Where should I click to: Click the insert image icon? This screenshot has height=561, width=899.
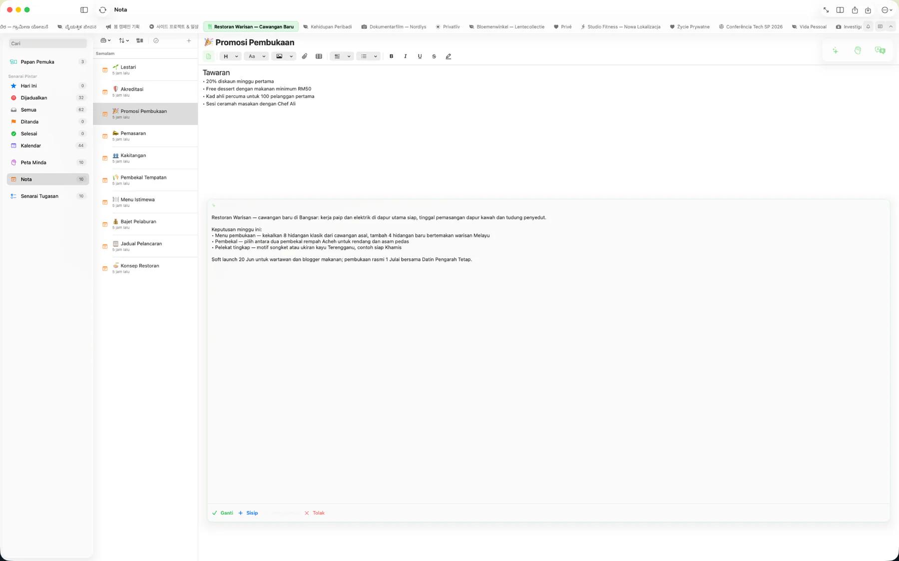(x=279, y=56)
